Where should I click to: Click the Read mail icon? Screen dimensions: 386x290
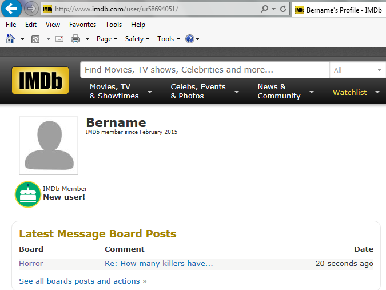[x=59, y=39]
